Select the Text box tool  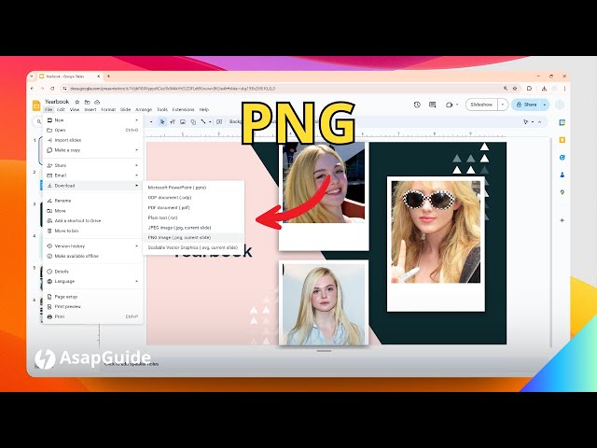click(x=173, y=122)
